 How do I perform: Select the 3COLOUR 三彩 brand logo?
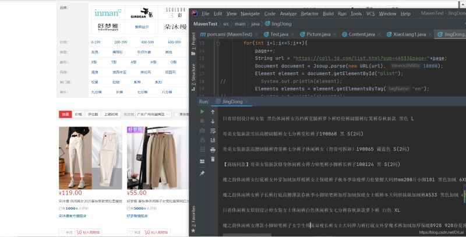175,13
